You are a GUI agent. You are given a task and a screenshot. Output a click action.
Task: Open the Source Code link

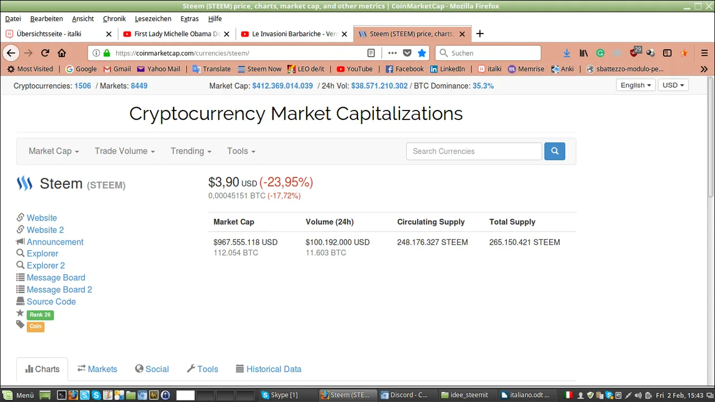click(51, 301)
